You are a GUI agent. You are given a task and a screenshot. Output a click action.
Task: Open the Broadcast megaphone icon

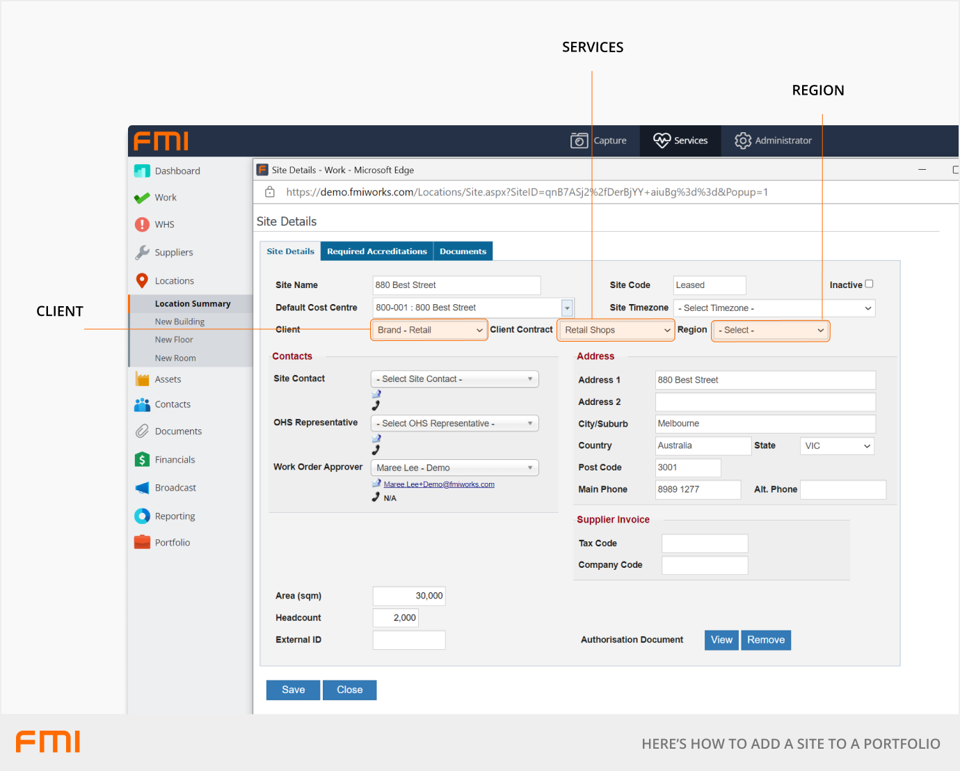(142, 488)
